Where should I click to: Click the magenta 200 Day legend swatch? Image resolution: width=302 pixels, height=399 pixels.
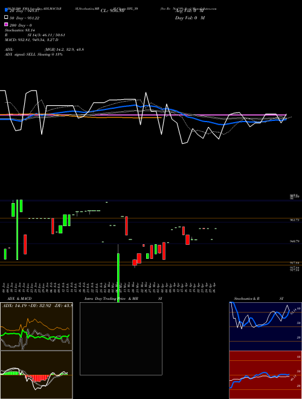point(6,24)
